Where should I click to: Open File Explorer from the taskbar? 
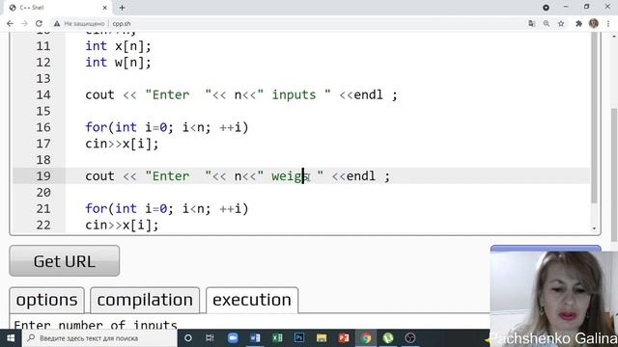(322, 338)
